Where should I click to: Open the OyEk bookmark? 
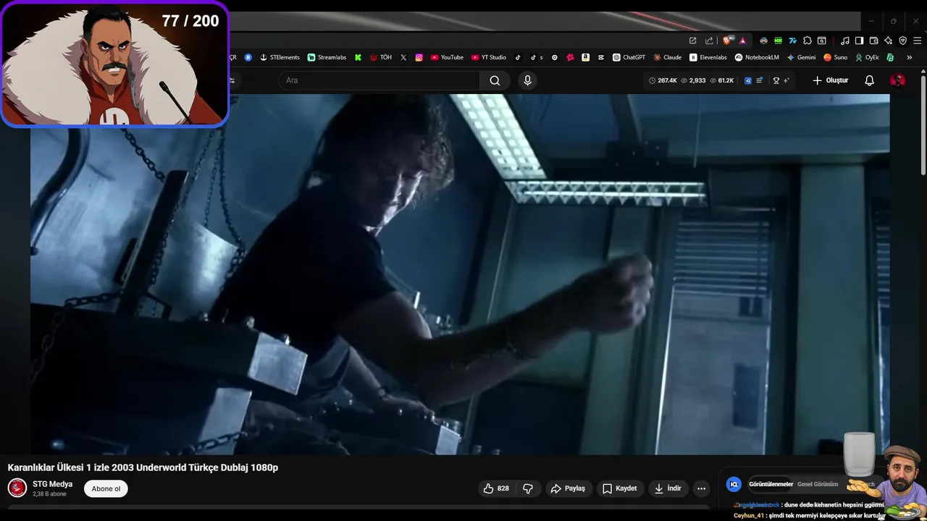click(x=867, y=57)
